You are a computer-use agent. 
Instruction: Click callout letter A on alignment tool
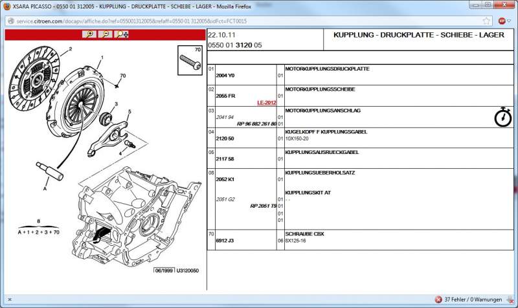tap(45, 189)
